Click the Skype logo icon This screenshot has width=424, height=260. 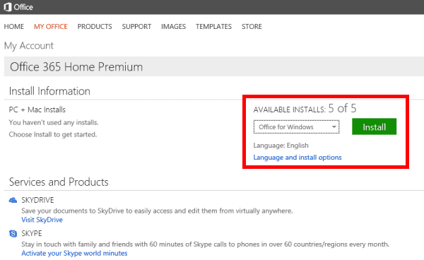[13, 234]
